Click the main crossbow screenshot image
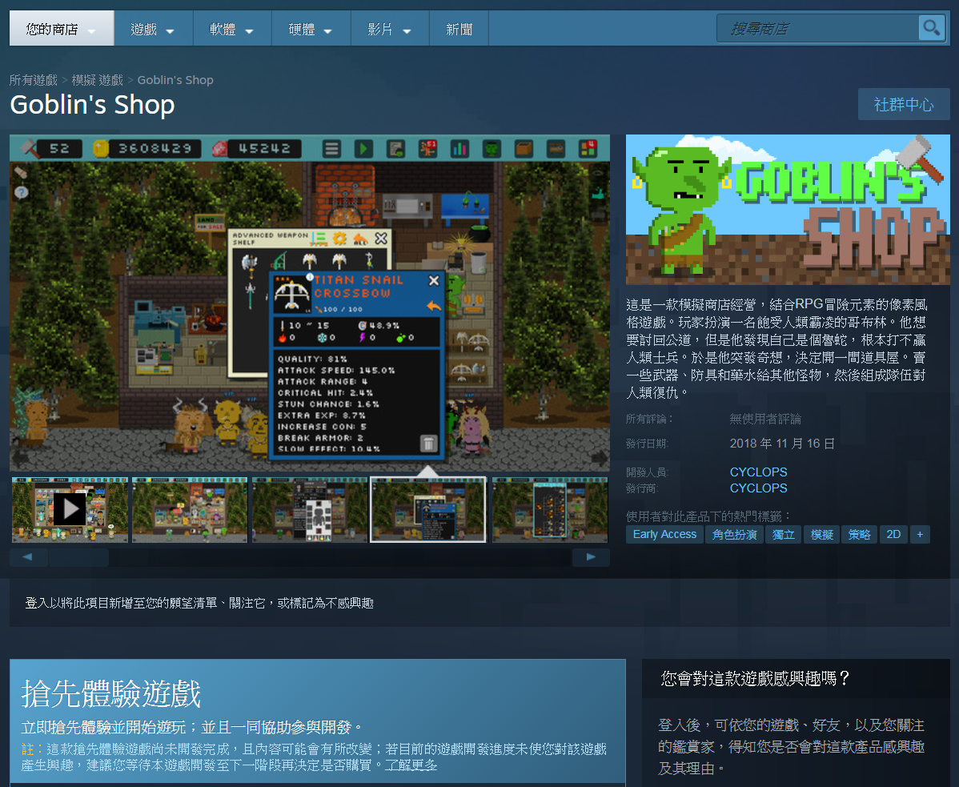The image size is (959, 787). tap(310, 303)
